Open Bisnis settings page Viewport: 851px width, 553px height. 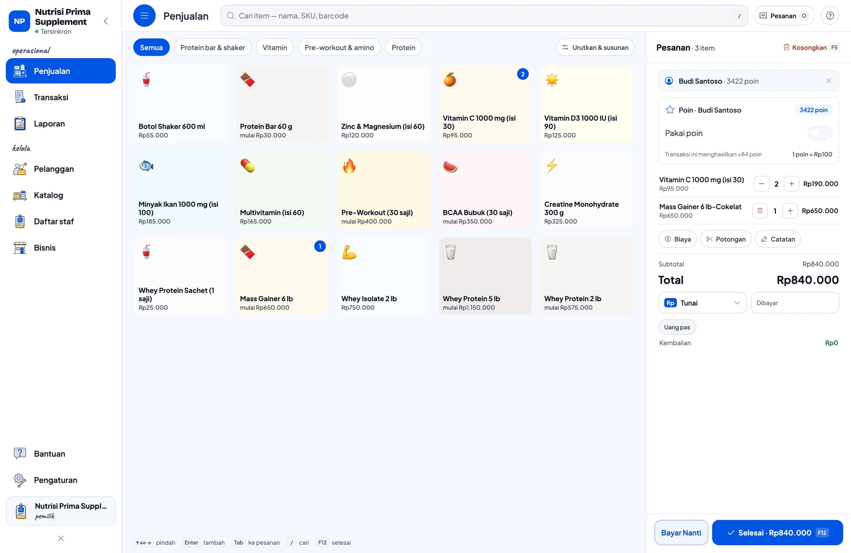tap(61, 248)
